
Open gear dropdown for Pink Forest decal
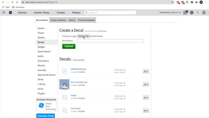pos(146,110)
